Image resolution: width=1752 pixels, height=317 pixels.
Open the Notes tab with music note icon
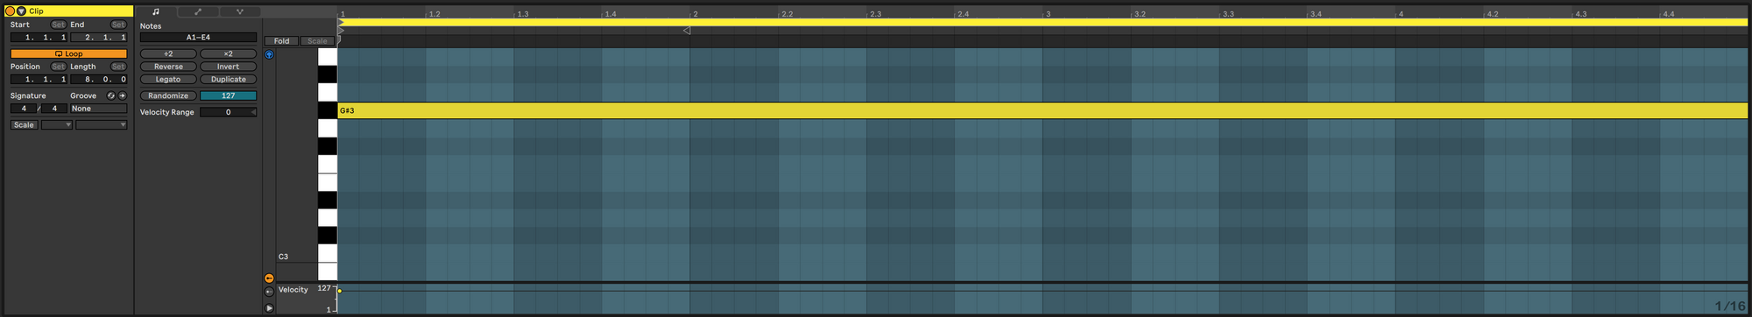click(156, 12)
